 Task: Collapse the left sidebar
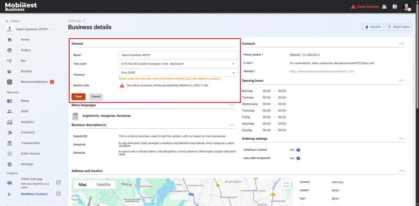coord(12,21)
